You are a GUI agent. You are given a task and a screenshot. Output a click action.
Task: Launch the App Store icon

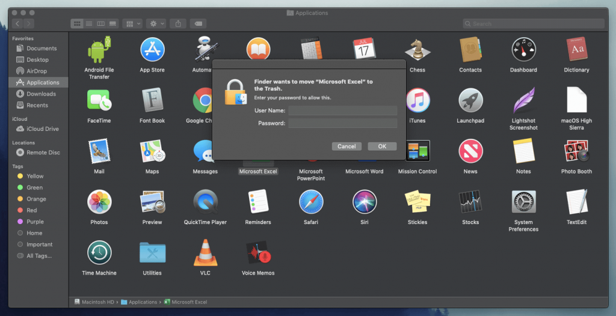152,49
